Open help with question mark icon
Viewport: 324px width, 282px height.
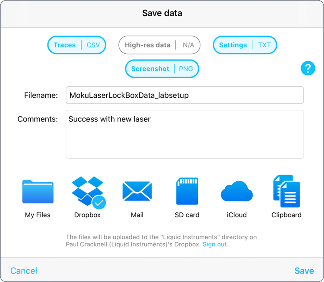[x=308, y=68]
